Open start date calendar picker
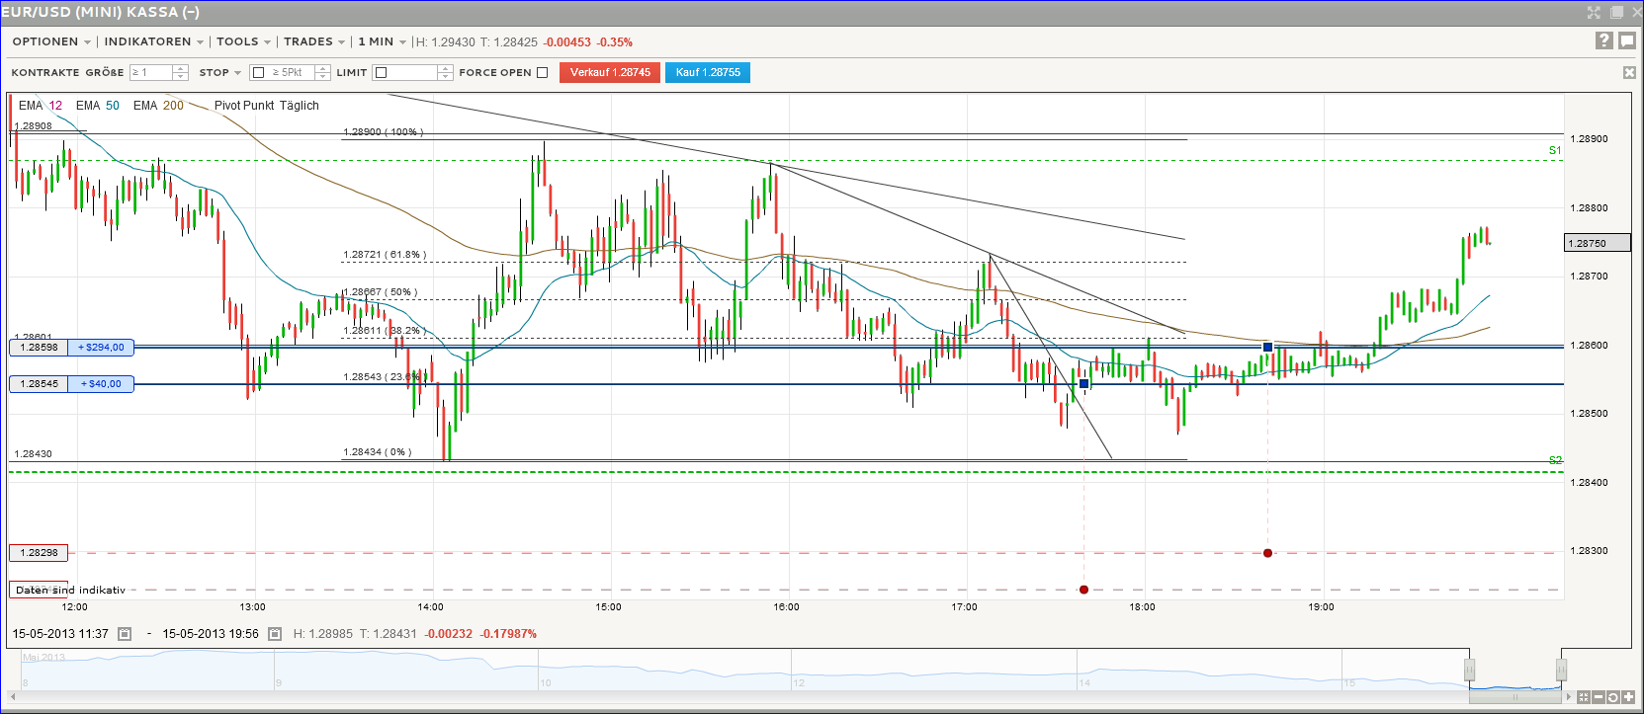Viewport: 1644px width, 714px height. [125, 634]
